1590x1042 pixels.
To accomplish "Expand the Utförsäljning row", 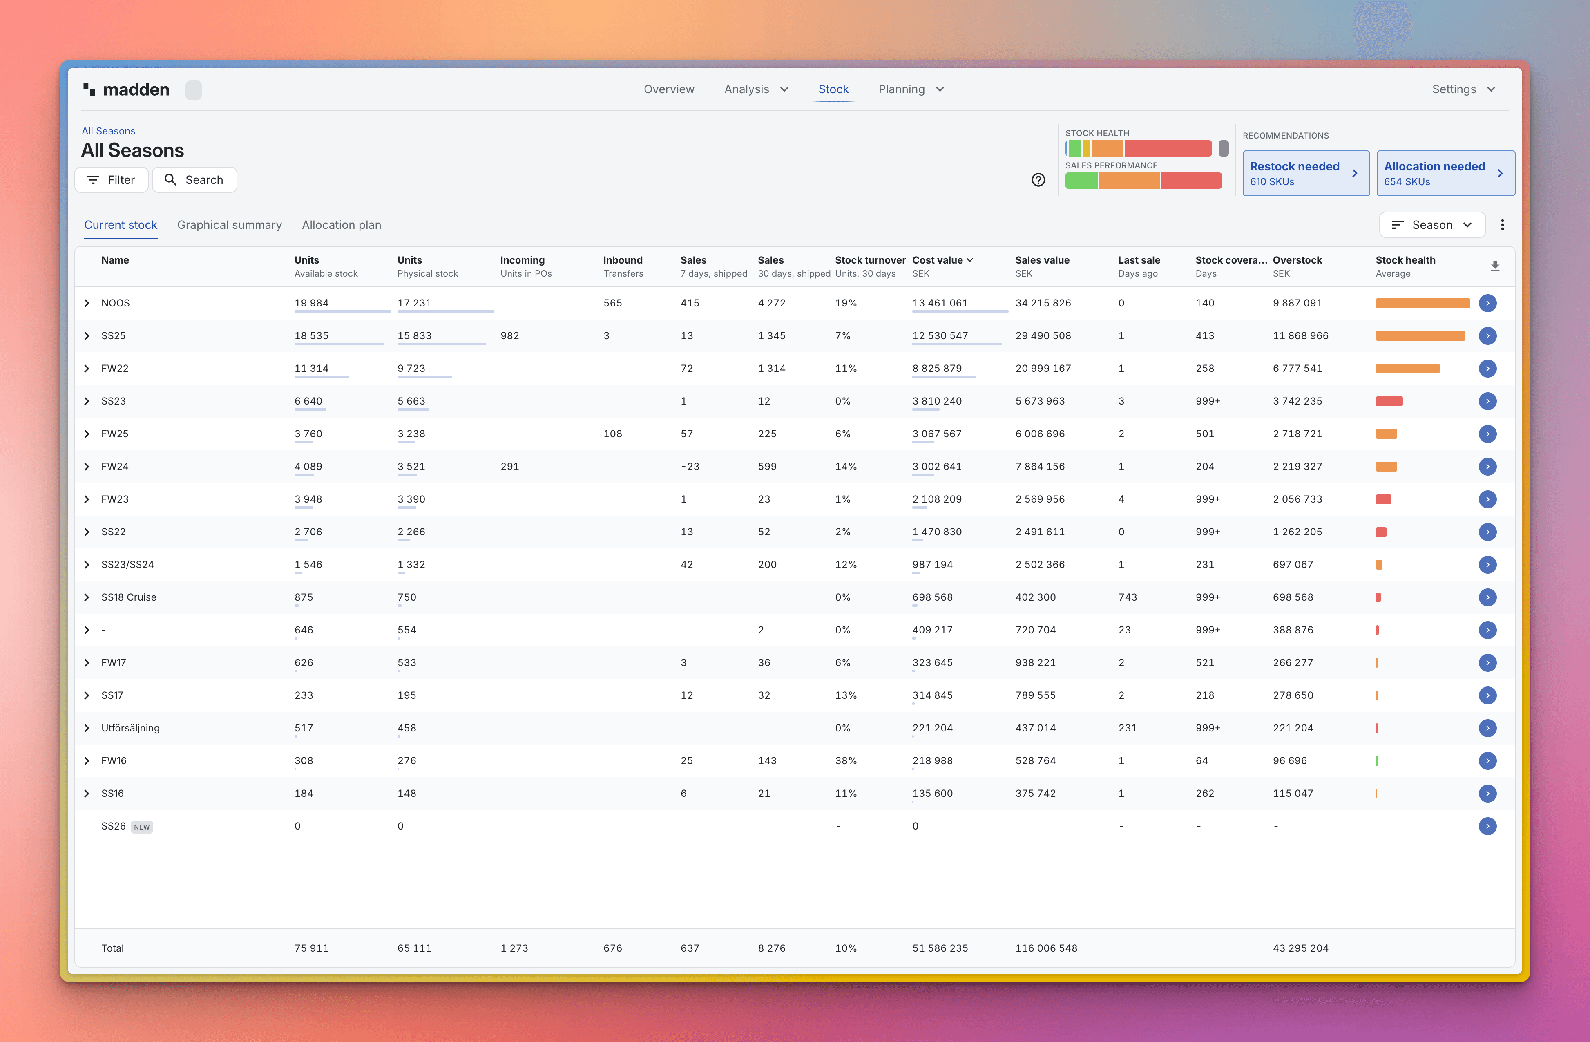I will pyautogui.click(x=87, y=729).
